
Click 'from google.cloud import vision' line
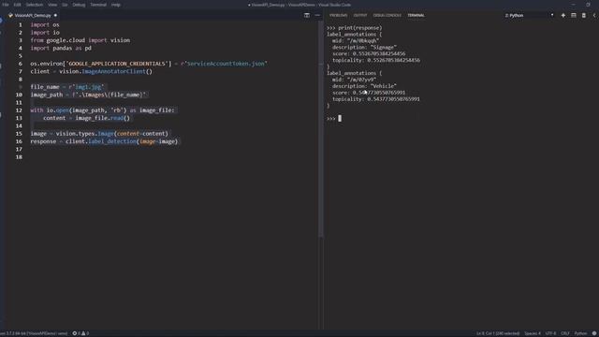point(80,40)
